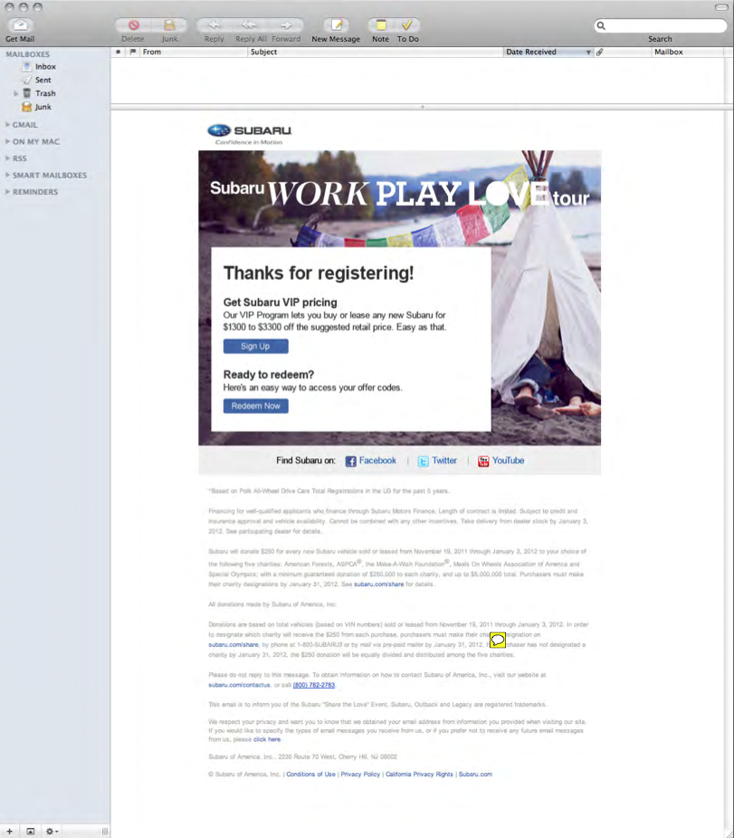Click the 'Ready to redeem?' heading

point(269,375)
